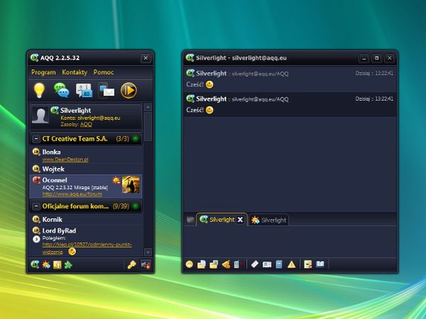Click the AQQ 2.2.5.32 Mirage (stable) status text
The image size is (426, 319).
pos(75,187)
